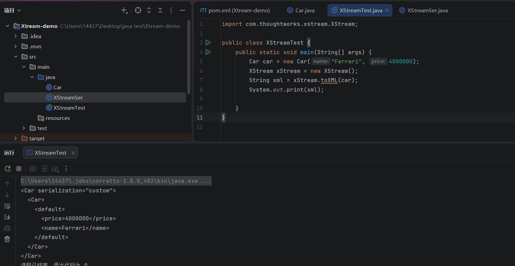This screenshot has height=266, width=515.
Task: Close the XStreamTest.java editor tab
Action: pos(387,10)
